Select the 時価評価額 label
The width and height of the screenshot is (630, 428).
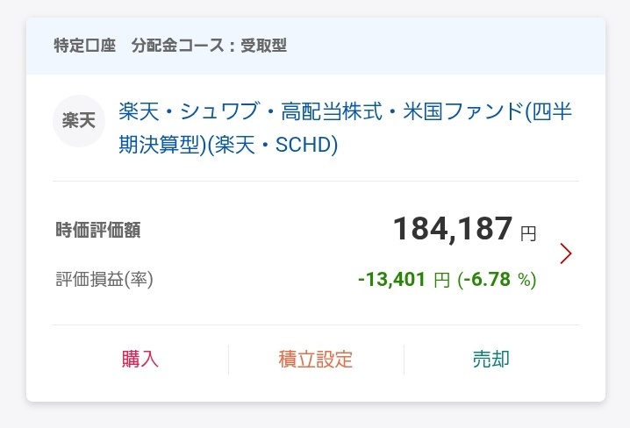click(x=98, y=230)
